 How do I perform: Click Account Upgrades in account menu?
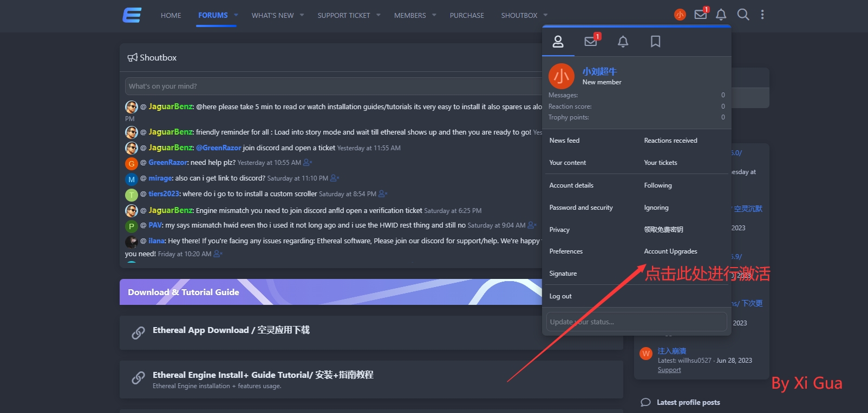pos(670,251)
